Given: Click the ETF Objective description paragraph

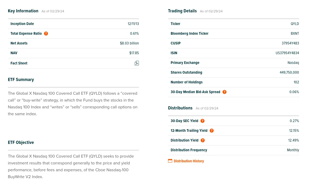Looking at the screenshot, I should [71, 167].
